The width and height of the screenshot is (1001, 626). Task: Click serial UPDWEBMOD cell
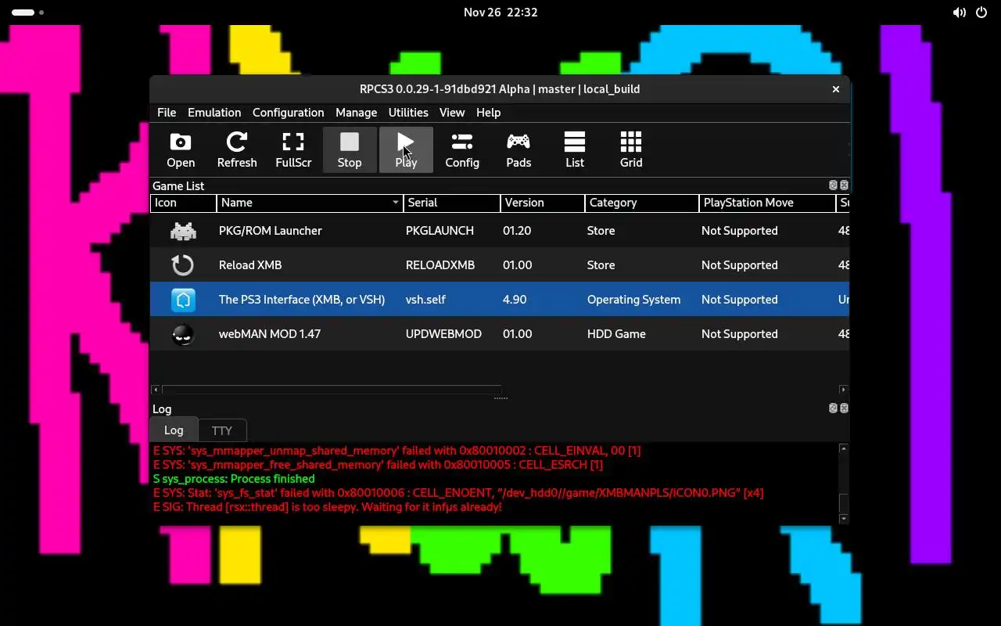point(443,334)
